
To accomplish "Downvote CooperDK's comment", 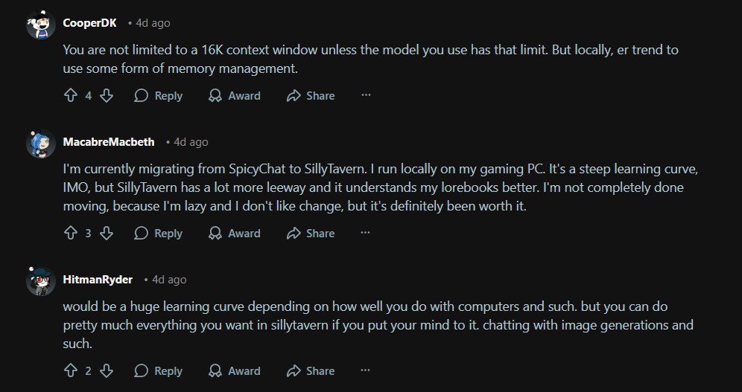I will [x=107, y=96].
